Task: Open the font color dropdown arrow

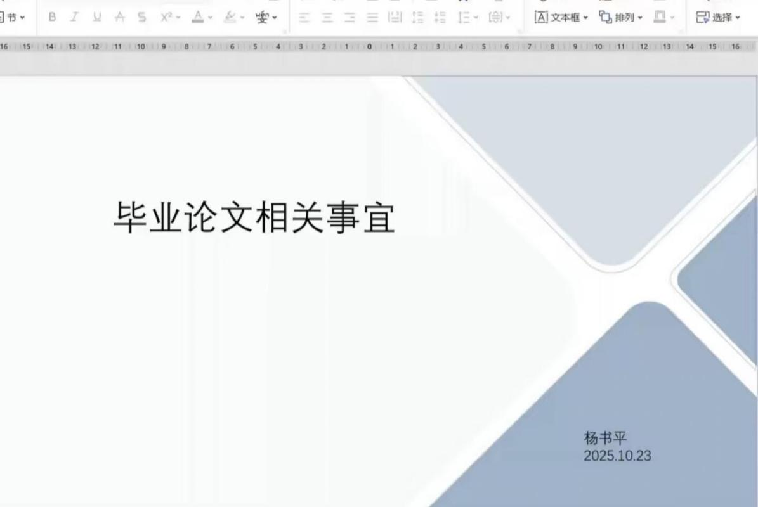Action: (211, 18)
